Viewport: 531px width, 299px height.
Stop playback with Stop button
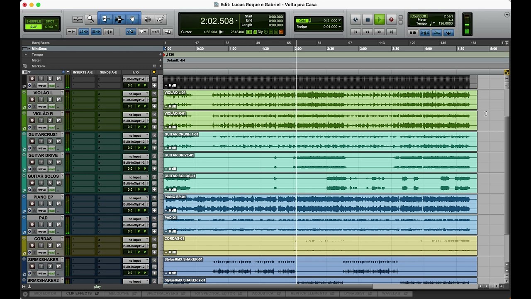pyautogui.click(x=367, y=20)
